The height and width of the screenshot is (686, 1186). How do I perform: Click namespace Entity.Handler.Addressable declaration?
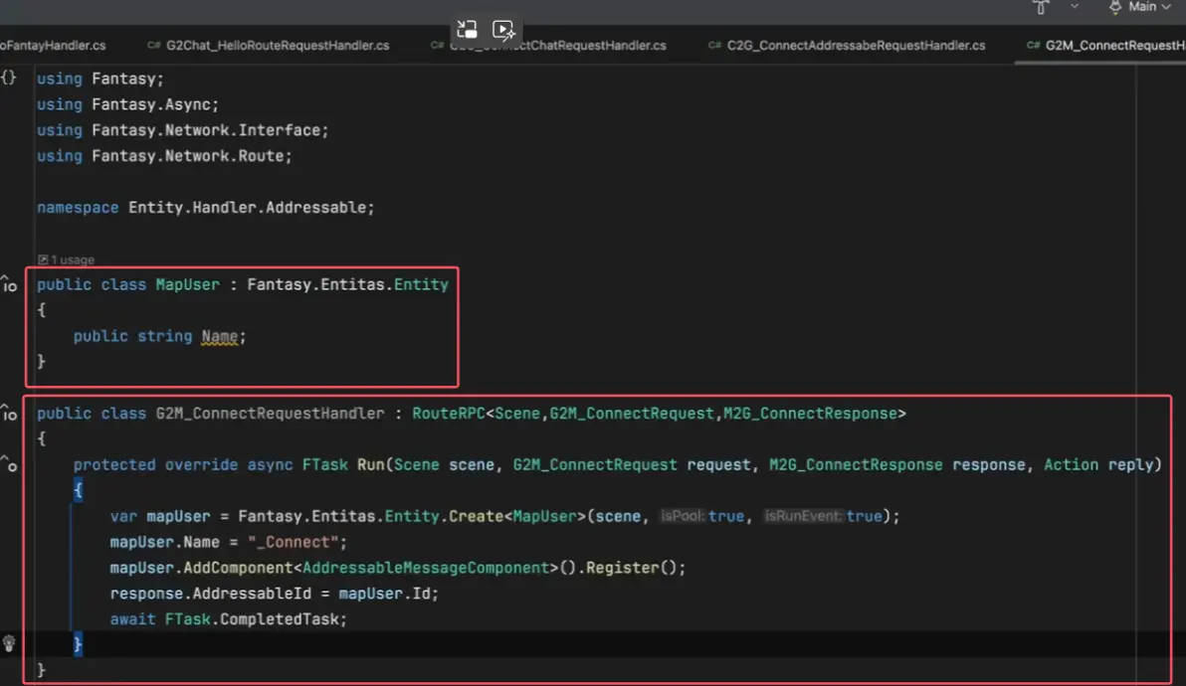[206, 207]
